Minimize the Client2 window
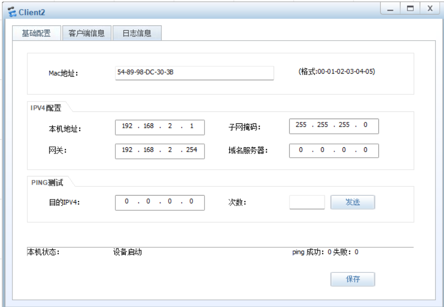 coord(390,9)
